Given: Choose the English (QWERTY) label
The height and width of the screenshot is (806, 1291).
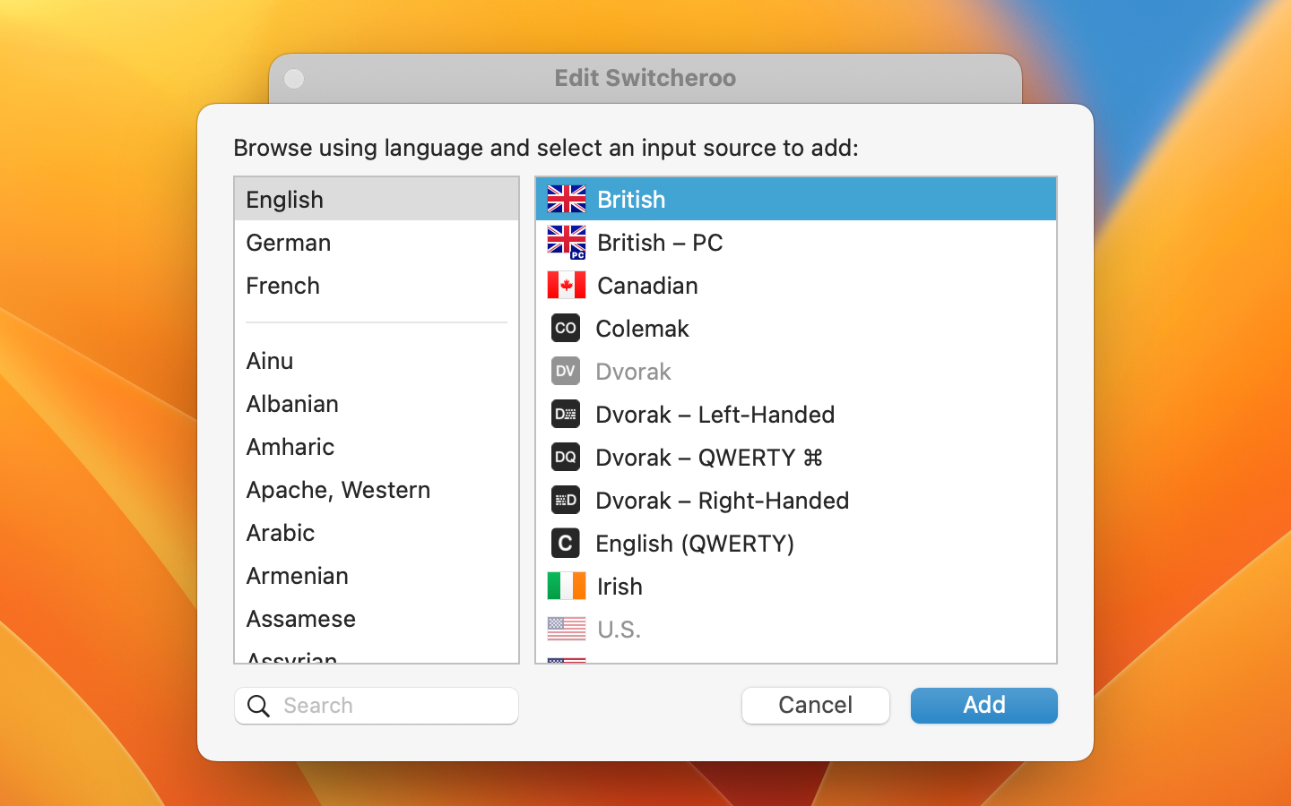Looking at the screenshot, I should (695, 543).
